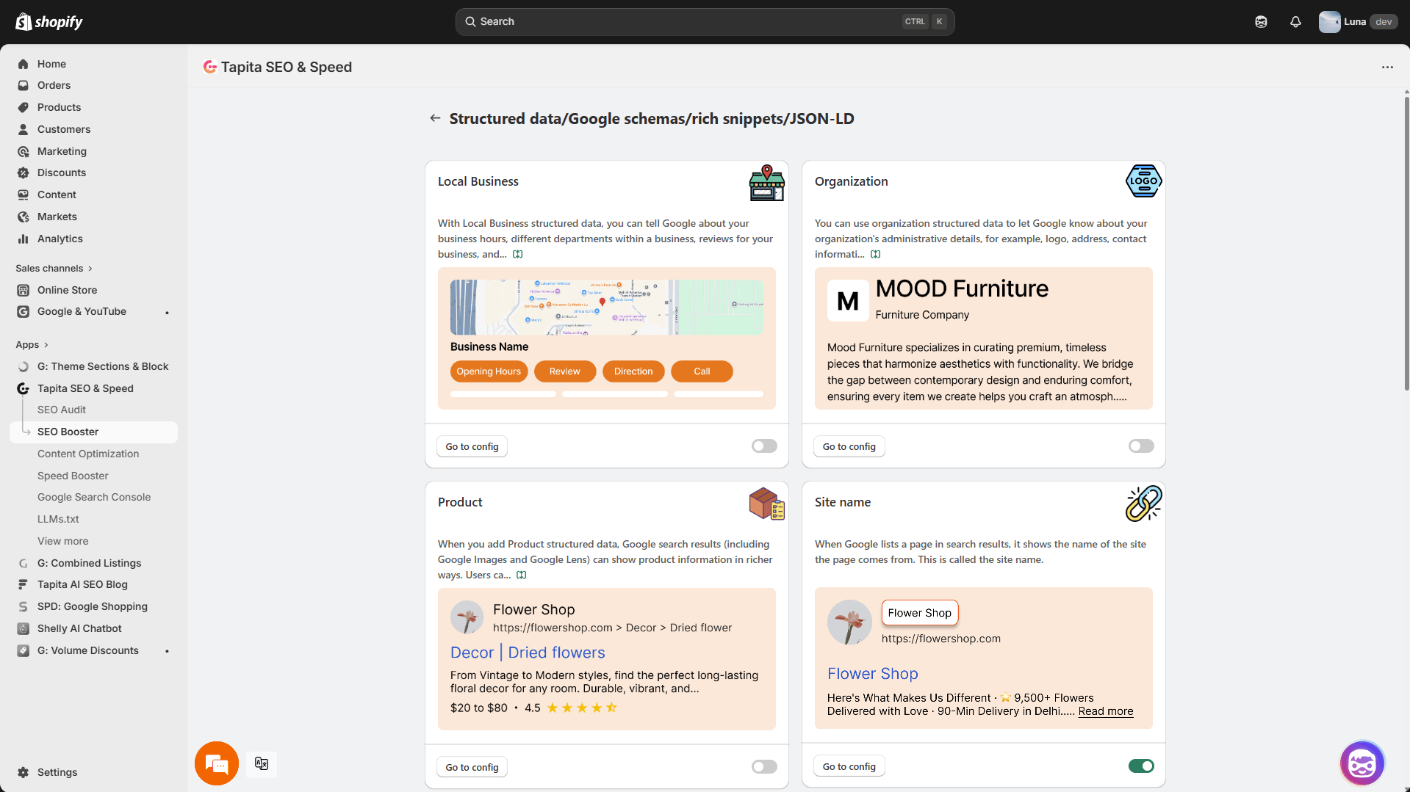The width and height of the screenshot is (1410, 792).
Task: Open the app's three-dot more menu
Action: point(1387,67)
